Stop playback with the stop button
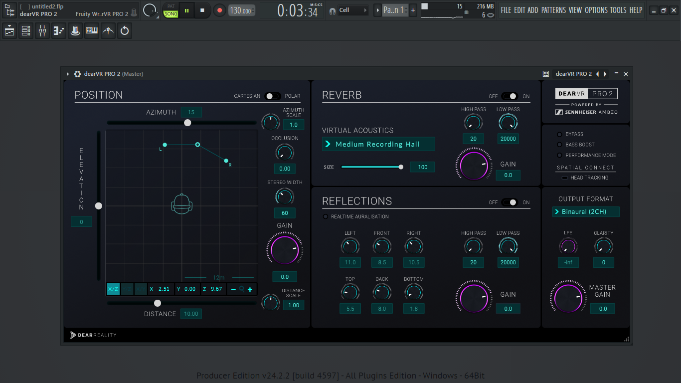The width and height of the screenshot is (681, 383). (202, 10)
